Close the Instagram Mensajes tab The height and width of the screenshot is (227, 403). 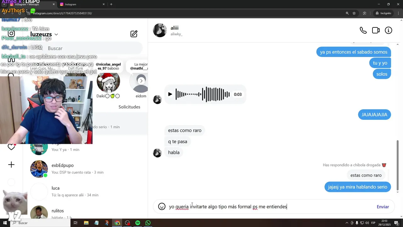[x=54, y=4]
